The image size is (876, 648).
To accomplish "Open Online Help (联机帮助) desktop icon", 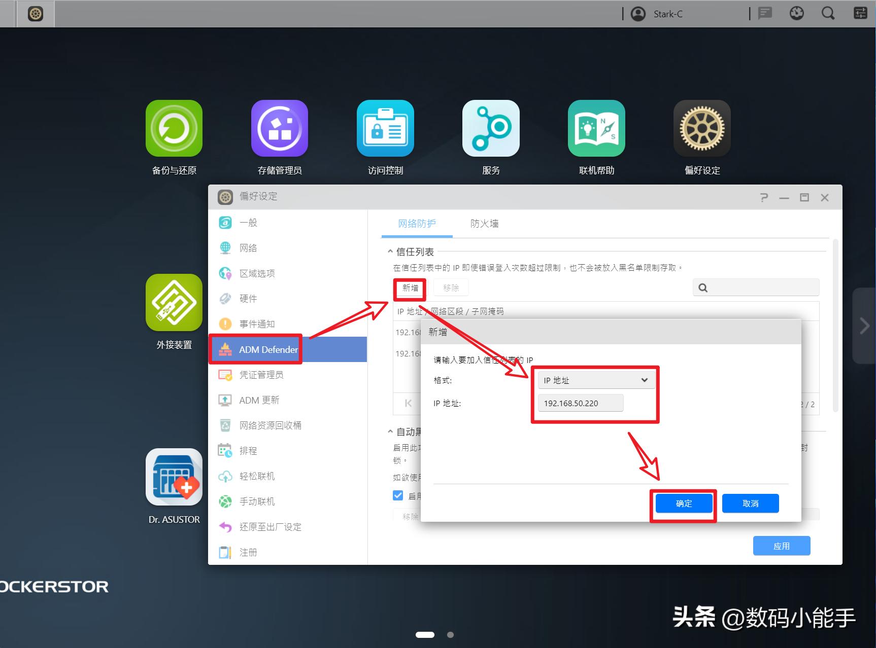I will pos(596,128).
